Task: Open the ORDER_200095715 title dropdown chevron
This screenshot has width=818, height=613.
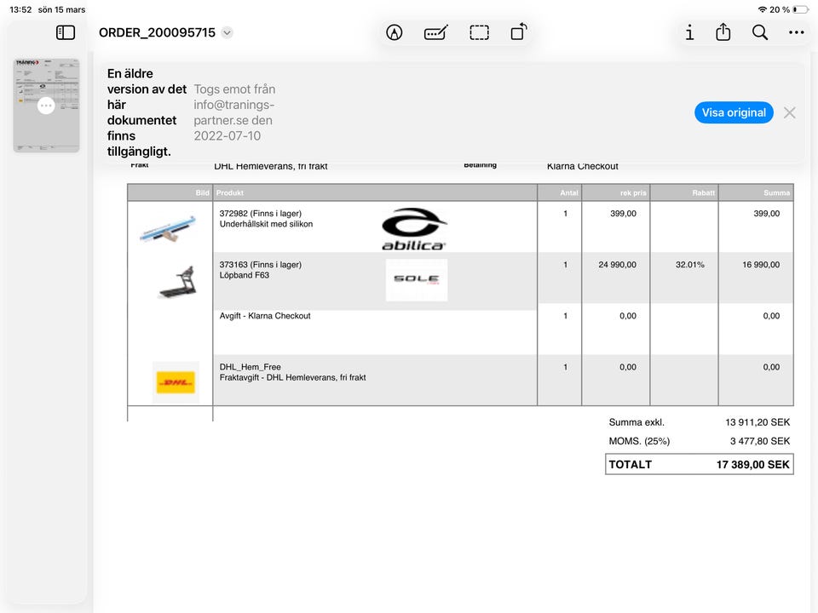Action: point(227,33)
